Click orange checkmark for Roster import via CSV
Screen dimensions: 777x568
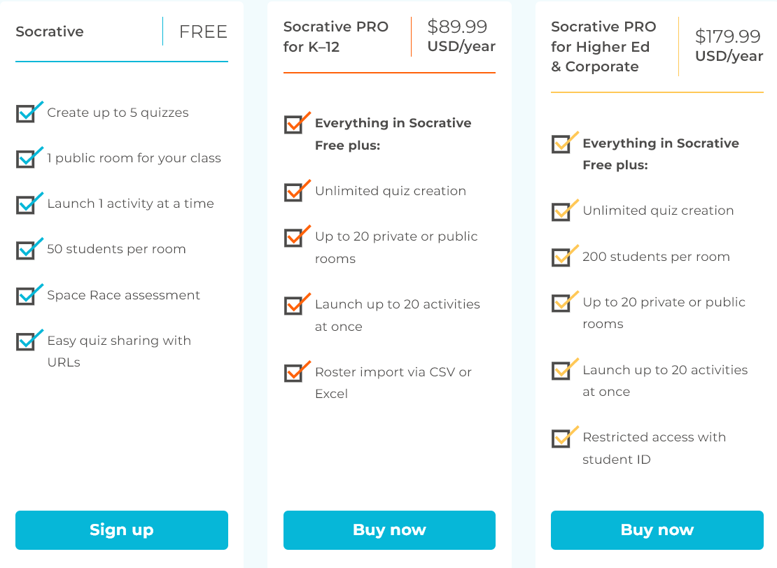(x=297, y=371)
